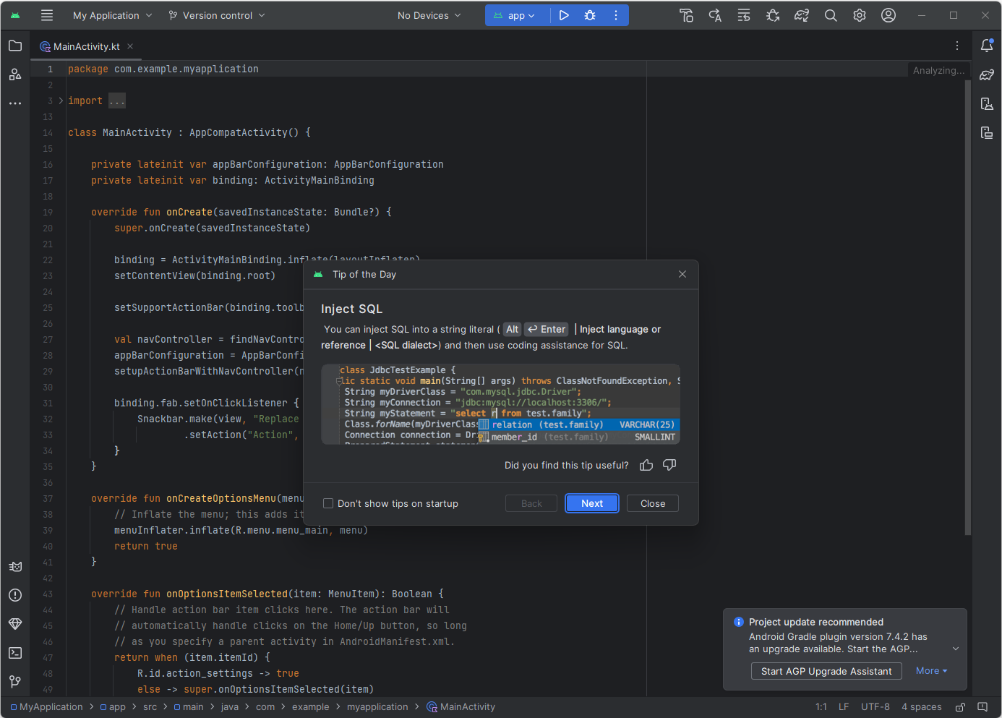Viewport: 1002px width, 718px height.
Task: Open the Git version control tool window
Action: coord(15,682)
